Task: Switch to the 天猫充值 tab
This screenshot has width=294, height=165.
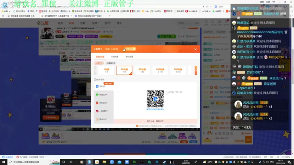Action: coord(115,57)
